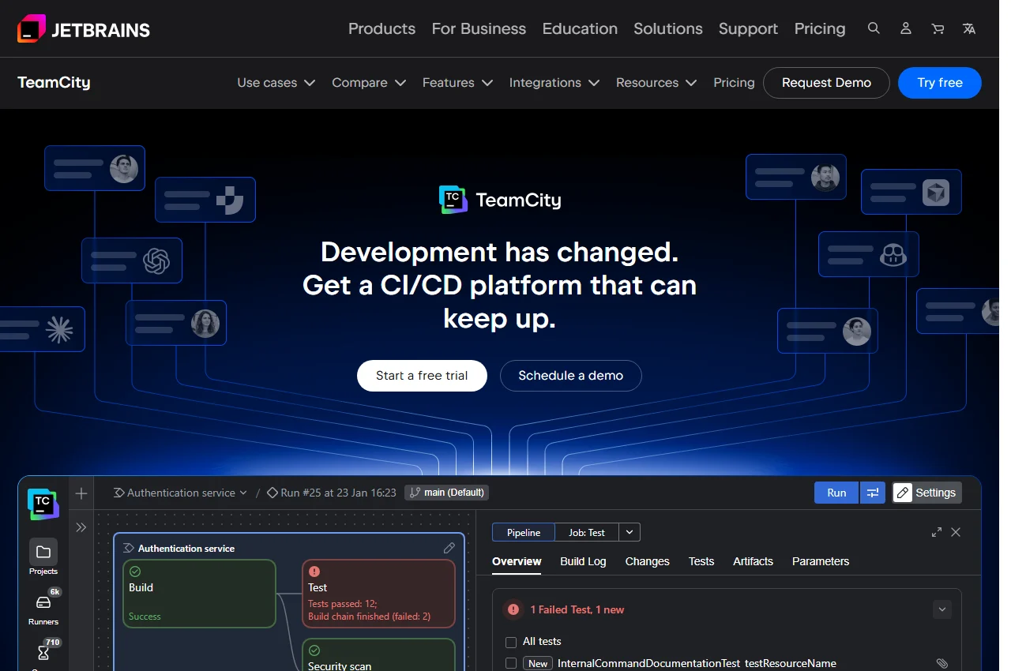Click the green success icon on Build

pos(135,572)
